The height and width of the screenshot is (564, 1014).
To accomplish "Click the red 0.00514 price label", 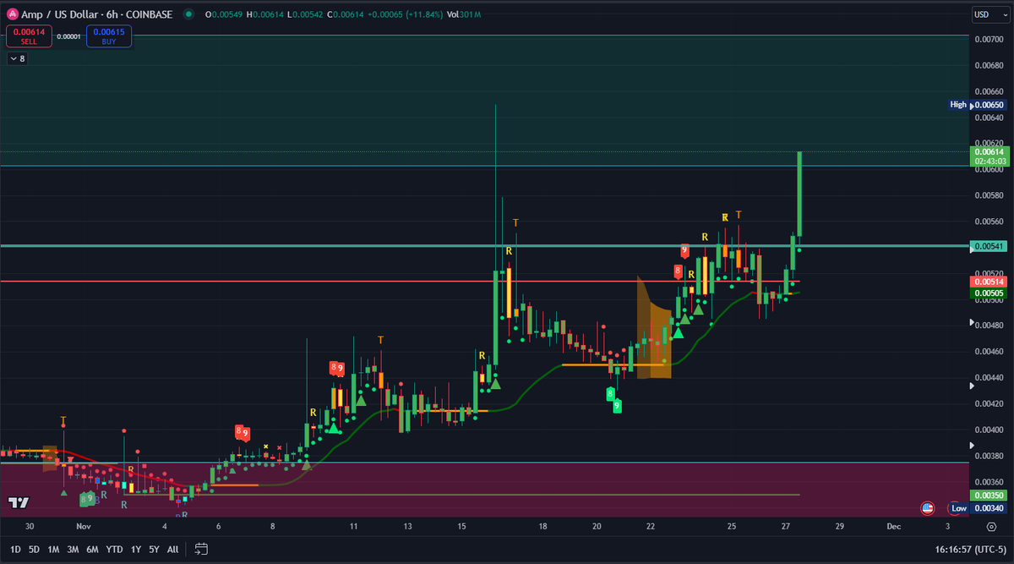I will [x=987, y=282].
